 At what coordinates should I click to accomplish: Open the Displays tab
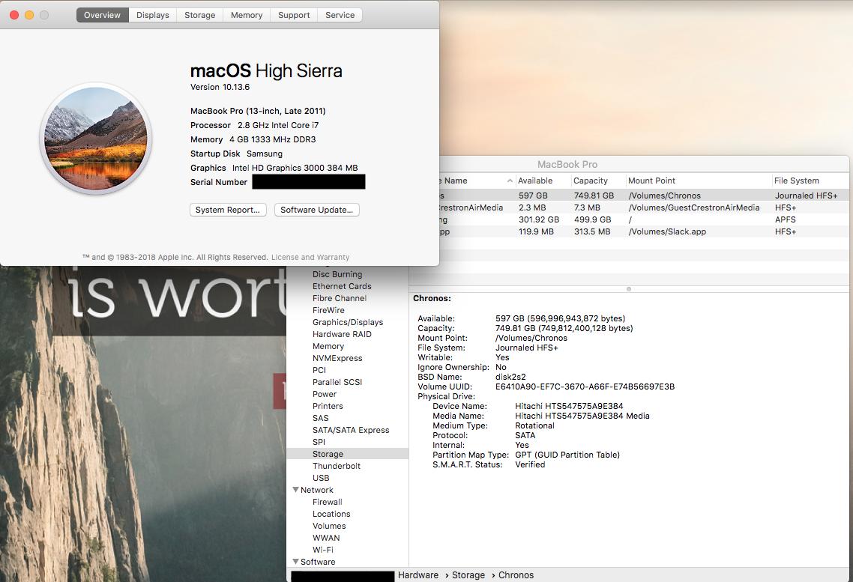152,15
